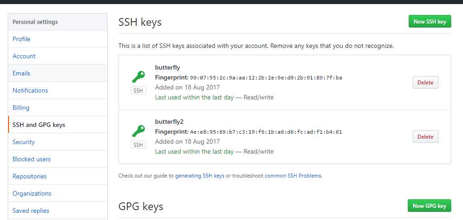Add a New GPG key
The height and width of the screenshot is (220, 463).
[x=430, y=206]
